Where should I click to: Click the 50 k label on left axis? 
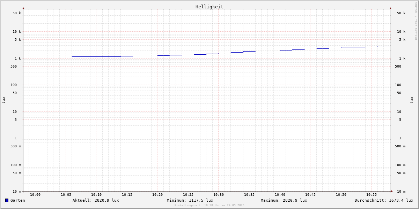click(17, 13)
